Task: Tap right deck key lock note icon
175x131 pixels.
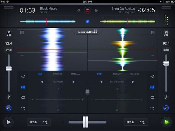Action: (x=166, y=97)
